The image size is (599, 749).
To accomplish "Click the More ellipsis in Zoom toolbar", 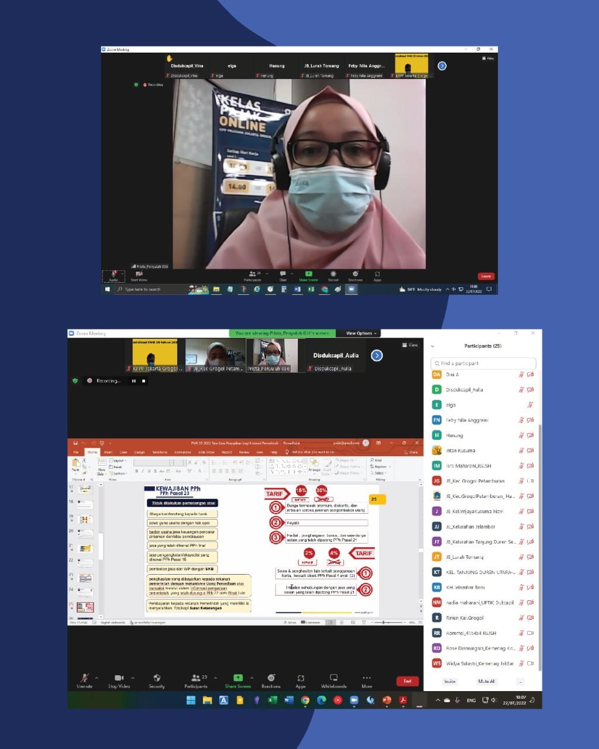I will pos(367,680).
